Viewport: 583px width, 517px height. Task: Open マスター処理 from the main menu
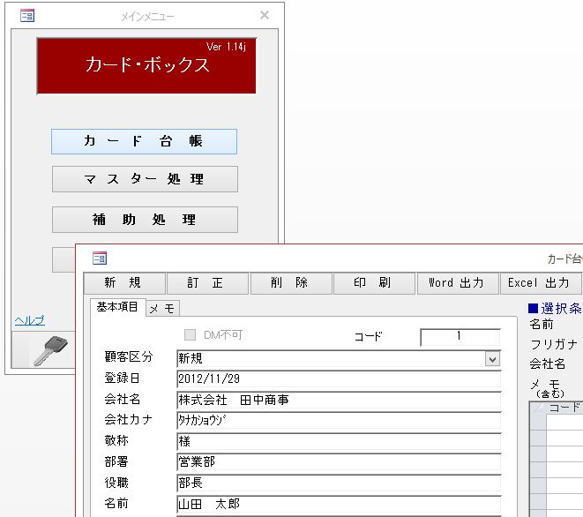coord(145,179)
